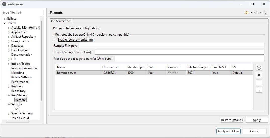This screenshot has height=138, width=270.
Task: Click the forward navigation arrow icon
Action: click(256, 13)
